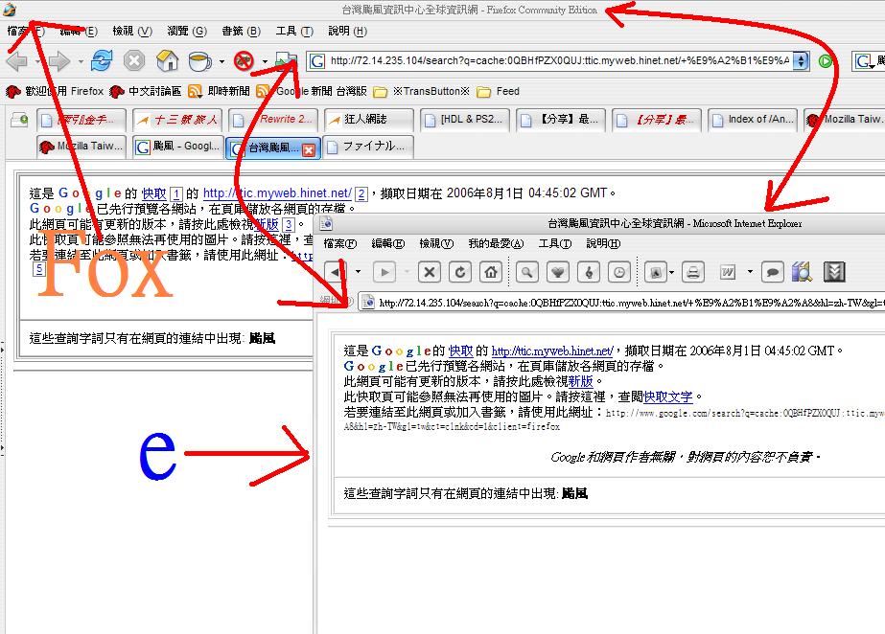Viewport: 885px width, 634px height.
Task: Click the Firefox Home icon
Action: (x=167, y=61)
